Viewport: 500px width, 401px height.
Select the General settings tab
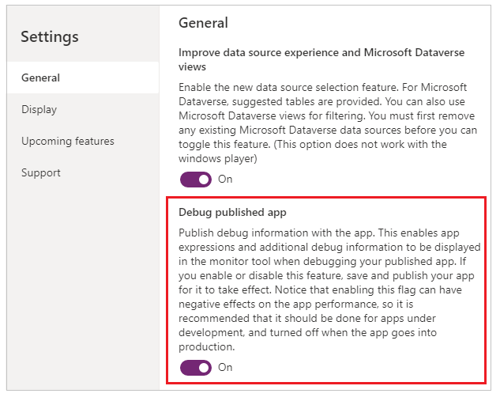pos(41,78)
